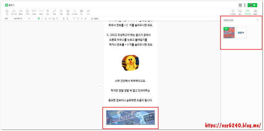This screenshot has height=131, width=264.
Task: Open the 글감 material search panel
Action: pos(240,12)
